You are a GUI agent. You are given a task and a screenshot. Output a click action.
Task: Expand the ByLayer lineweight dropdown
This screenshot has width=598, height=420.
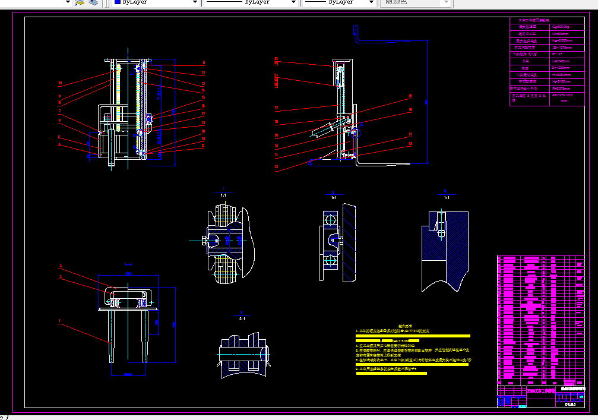coord(371,2)
